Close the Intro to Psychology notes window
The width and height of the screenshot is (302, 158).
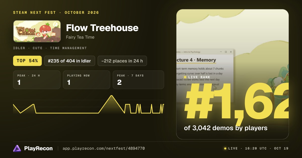pyautogui.click(x=231, y=52)
